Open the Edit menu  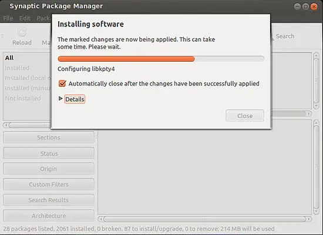(25, 18)
